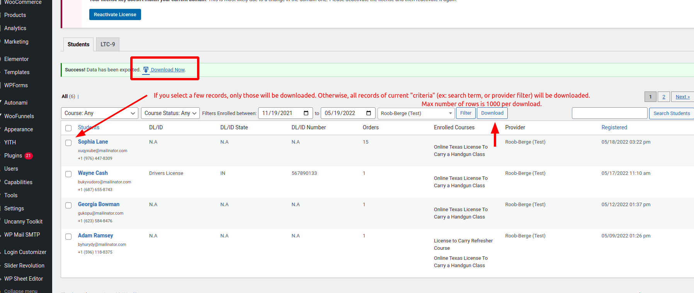Viewport: 694px width, 293px height.
Task: Apply filters with the Filter button
Action: click(x=466, y=113)
